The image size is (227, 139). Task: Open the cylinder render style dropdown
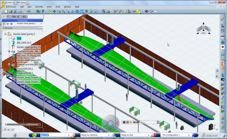88,13
